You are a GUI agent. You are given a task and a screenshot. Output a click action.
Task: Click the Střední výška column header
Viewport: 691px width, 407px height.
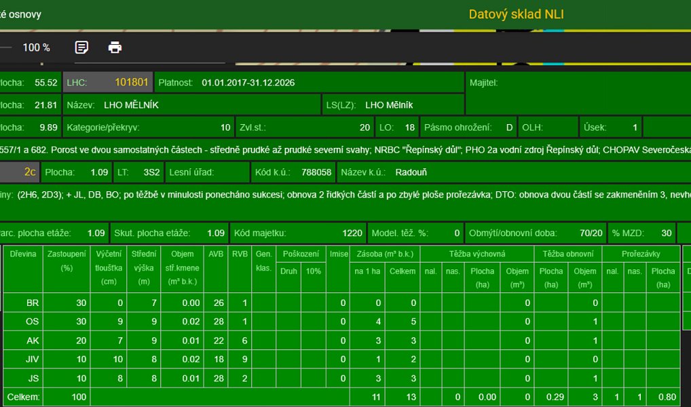point(144,269)
